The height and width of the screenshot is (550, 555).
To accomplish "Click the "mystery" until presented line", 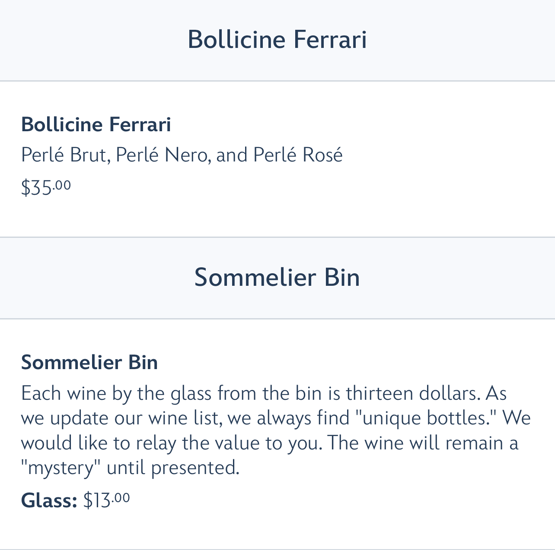I will (x=130, y=468).
